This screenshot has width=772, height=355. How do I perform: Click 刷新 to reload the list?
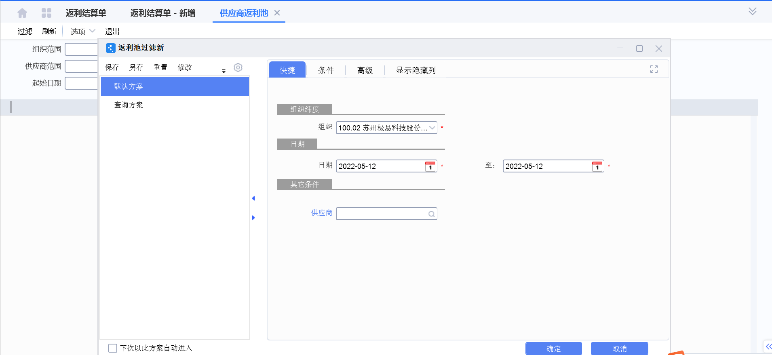(49, 32)
